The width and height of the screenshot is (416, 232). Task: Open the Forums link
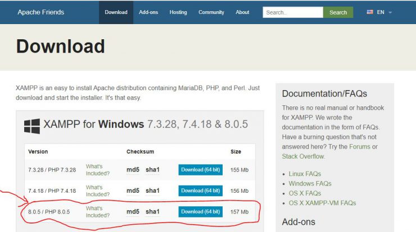(359, 147)
